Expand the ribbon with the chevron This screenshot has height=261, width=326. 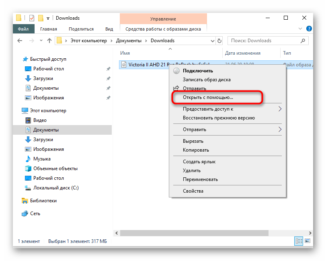[300, 29]
